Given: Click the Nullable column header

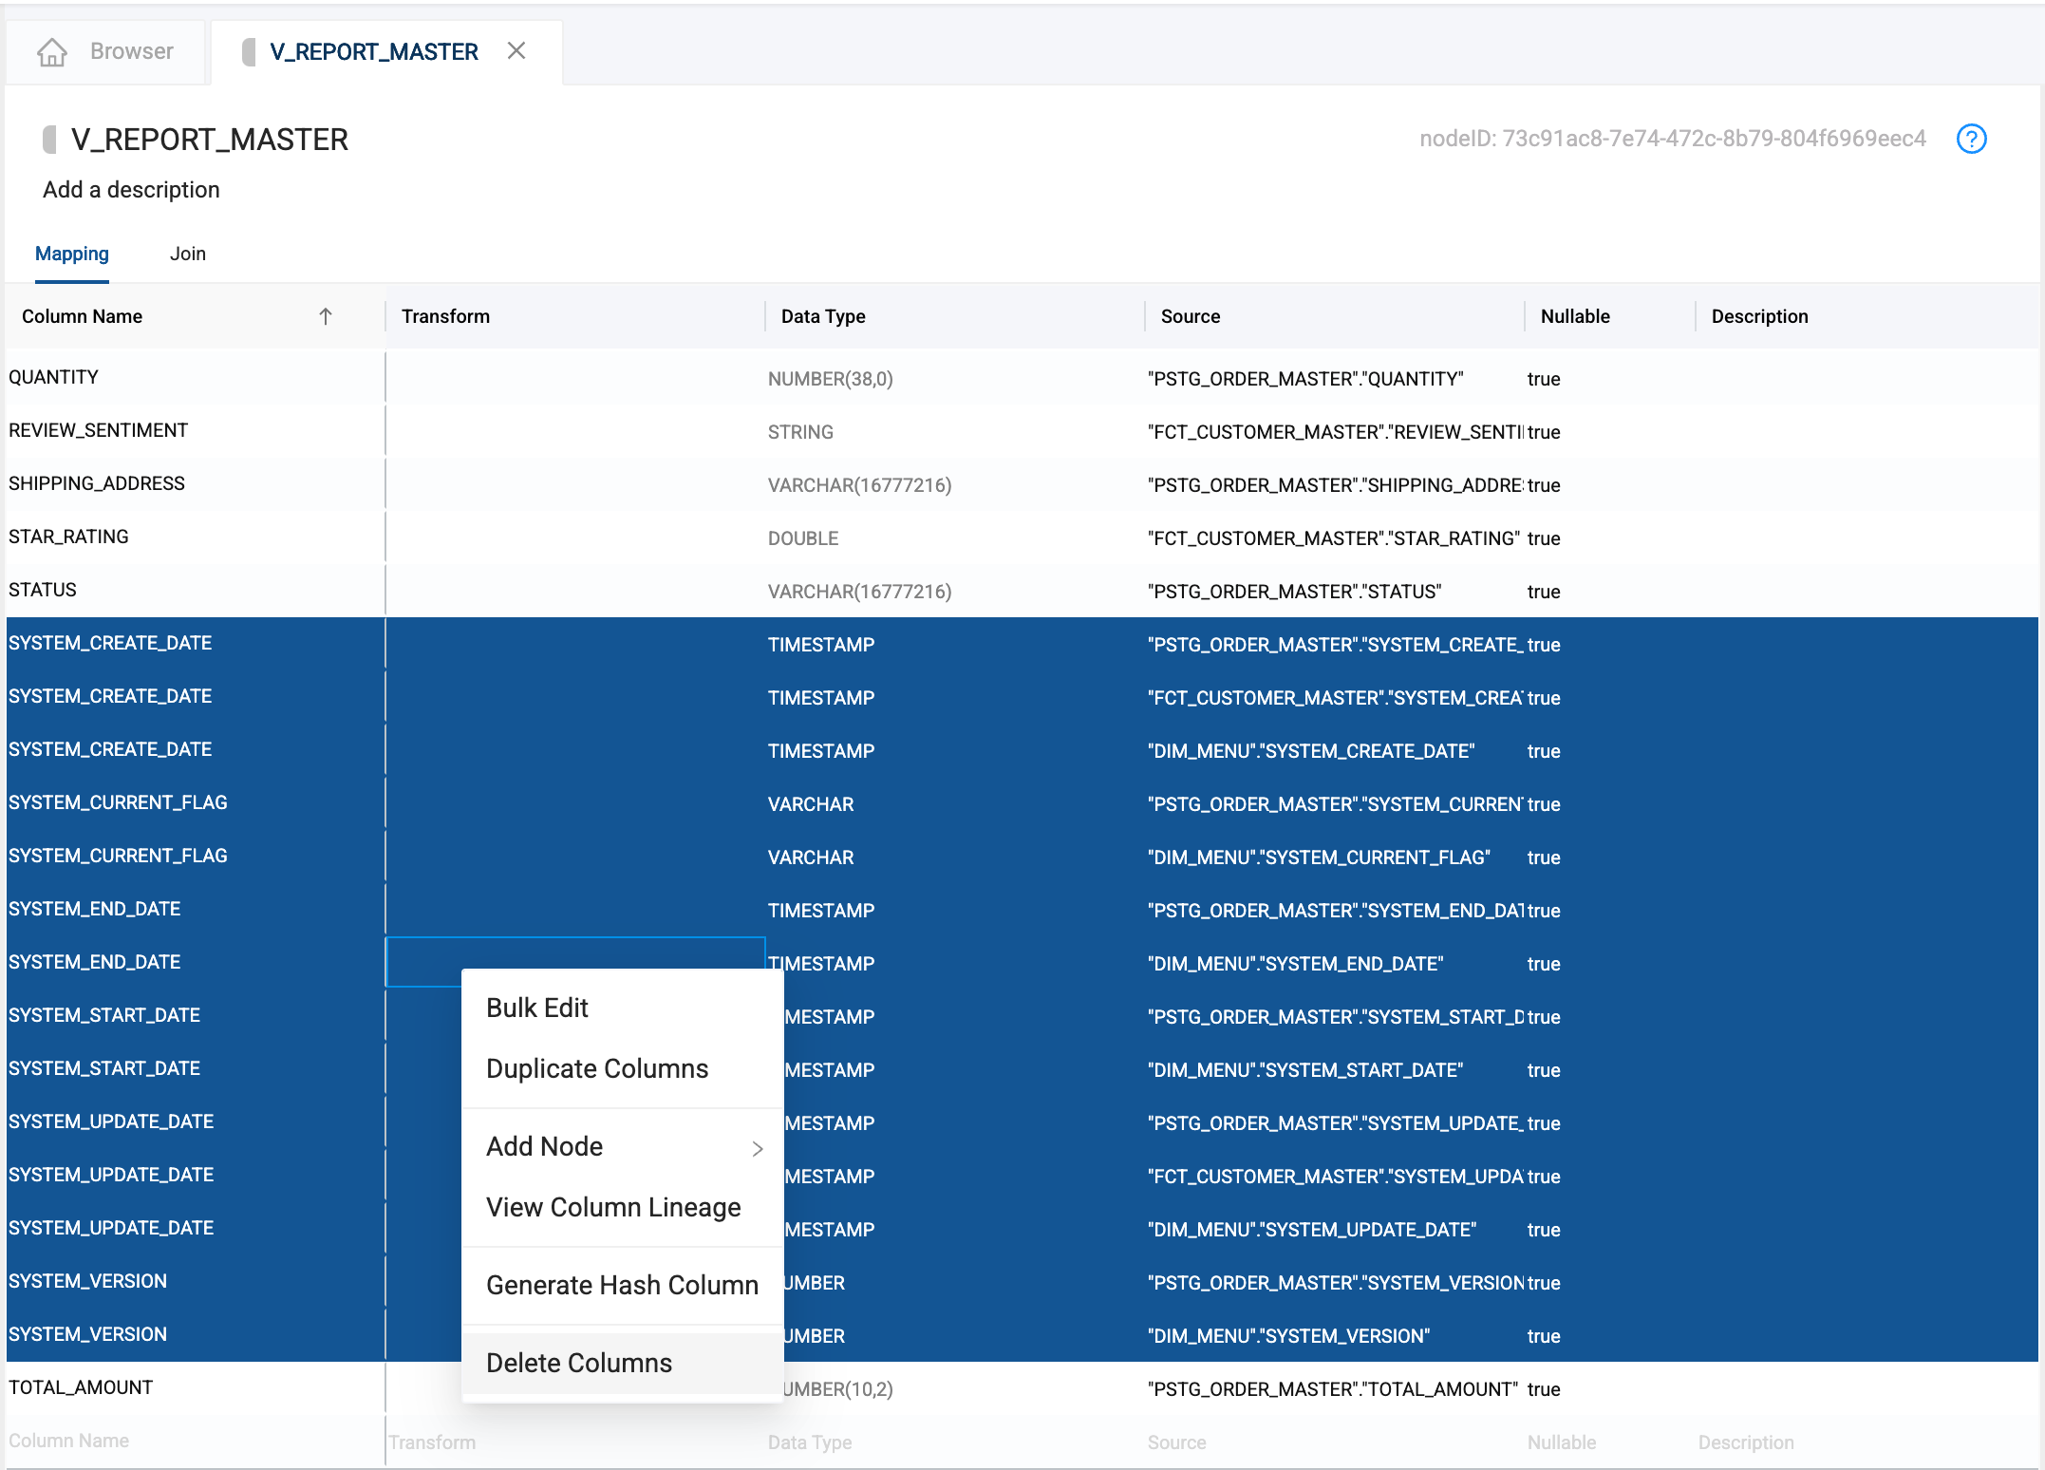Looking at the screenshot, I should (1575, 316).
